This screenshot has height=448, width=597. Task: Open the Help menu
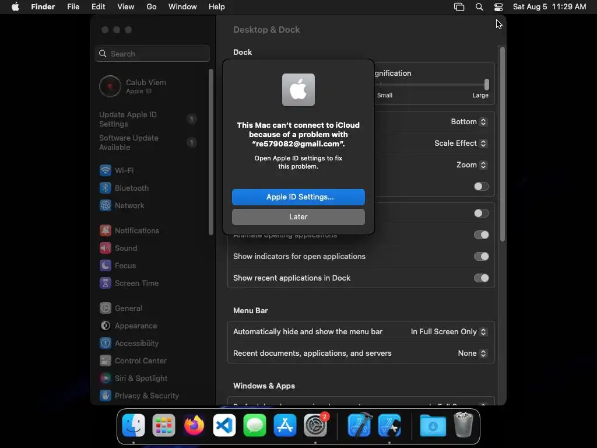(x=217, y=7)
